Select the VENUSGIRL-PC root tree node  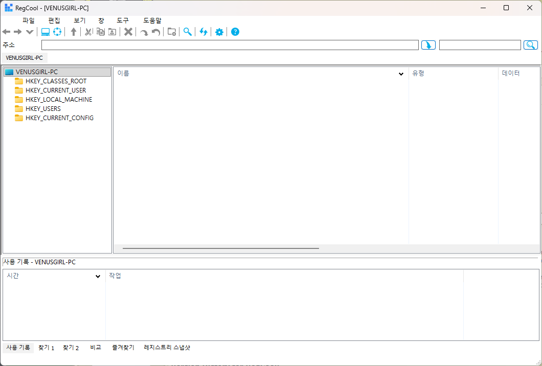[57, 72]
